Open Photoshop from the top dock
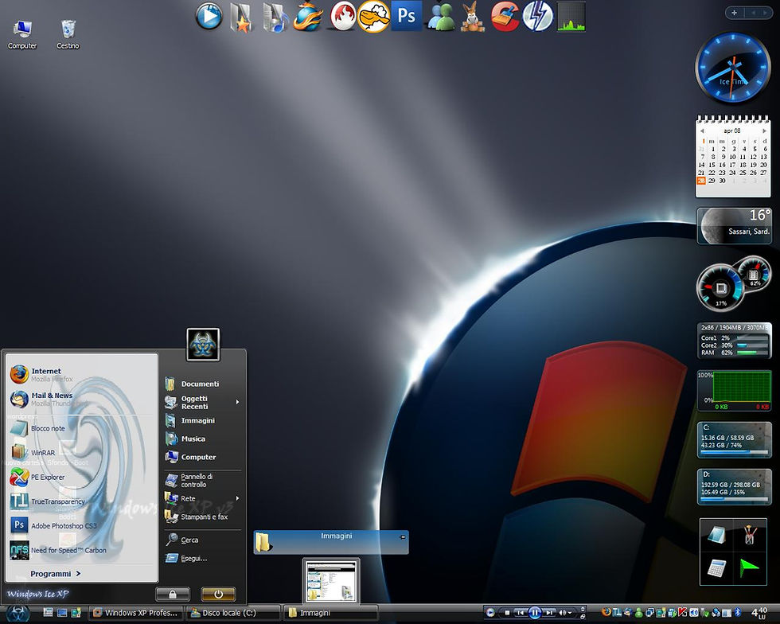Screen dimensions: 780x624 pyautogui.click(x=406, y=16)
